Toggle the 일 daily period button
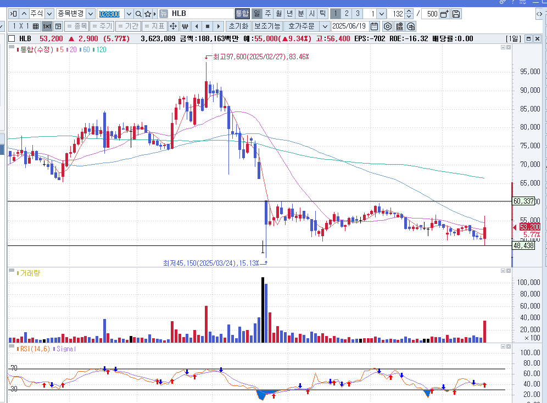This screenshot has width=547, height=403. coord(258,14)
